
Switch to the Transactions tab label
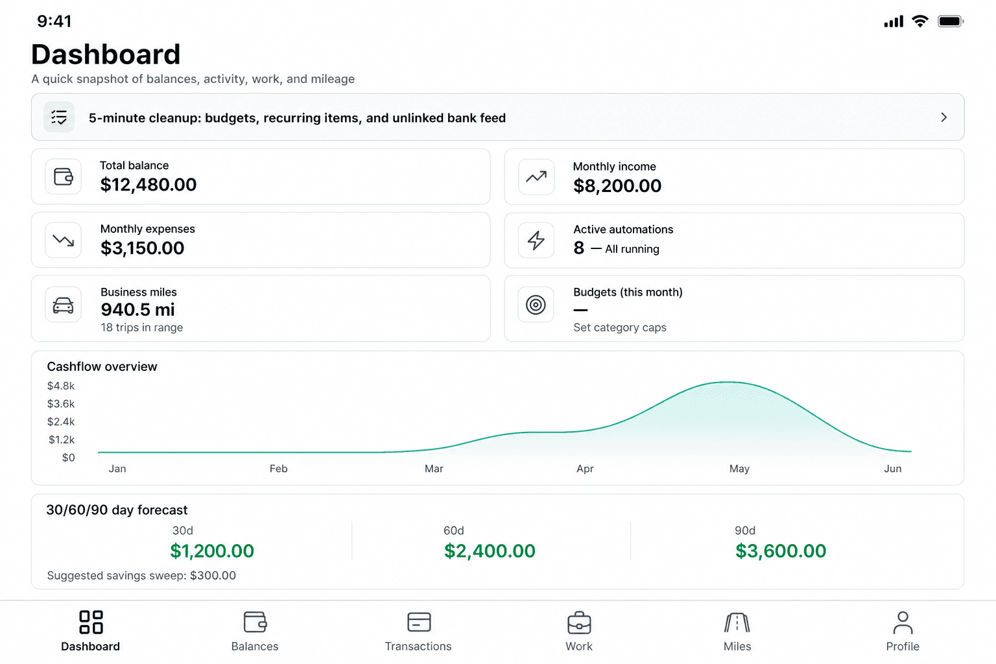point(418,646)
